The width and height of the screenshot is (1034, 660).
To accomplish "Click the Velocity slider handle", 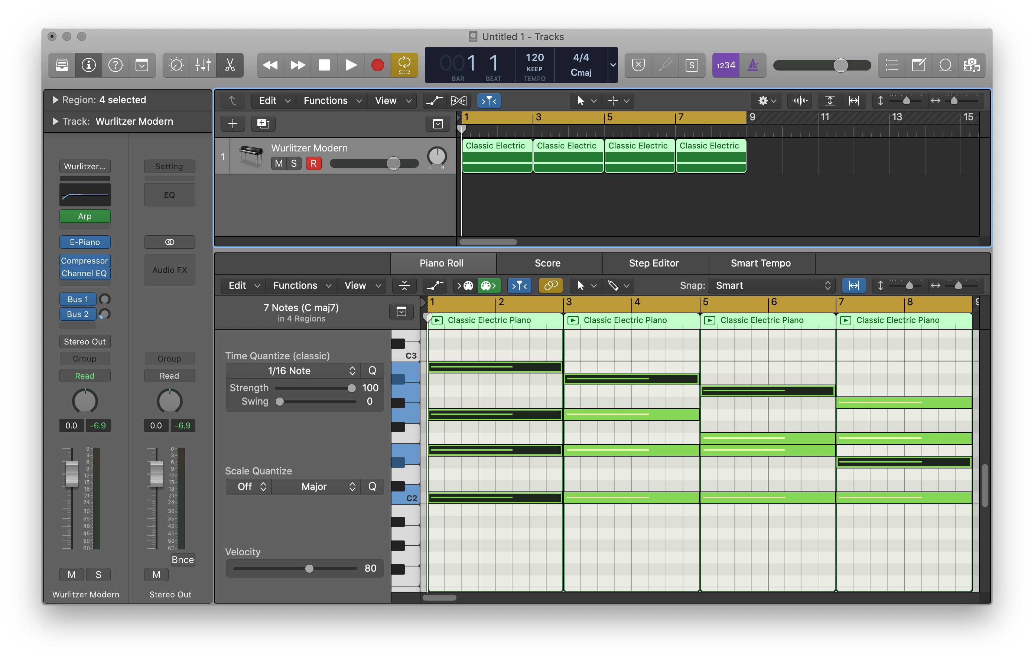I will coord(309,569).
